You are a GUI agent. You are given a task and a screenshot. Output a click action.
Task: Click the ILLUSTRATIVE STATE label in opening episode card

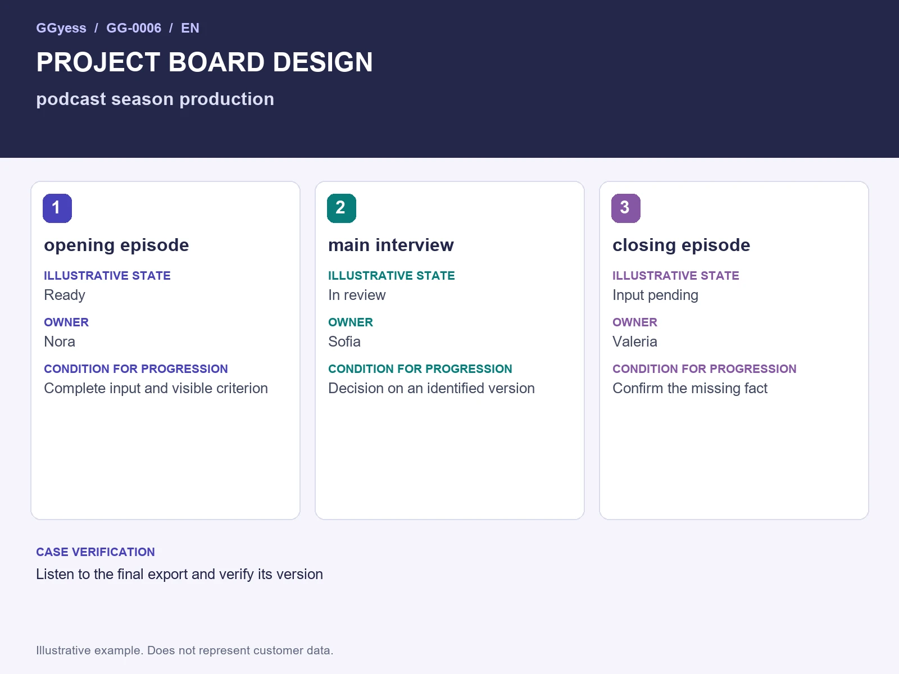pos(107,276)
